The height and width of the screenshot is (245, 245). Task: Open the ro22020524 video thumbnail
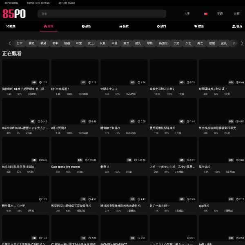(25, 111)
